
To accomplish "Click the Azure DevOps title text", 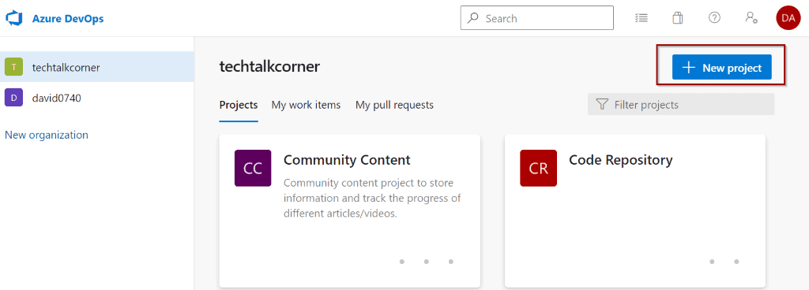I will pos(68,19).
